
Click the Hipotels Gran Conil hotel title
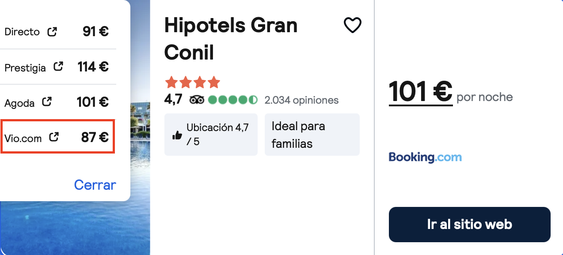click(x=231, y=39)
